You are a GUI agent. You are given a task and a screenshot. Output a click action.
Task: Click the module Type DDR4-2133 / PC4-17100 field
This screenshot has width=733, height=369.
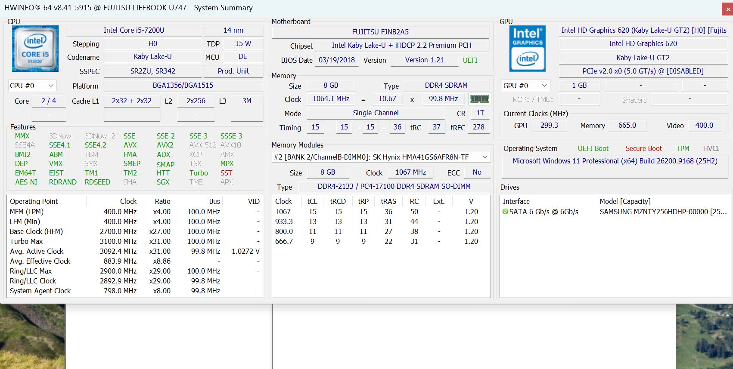click(394, 186)
